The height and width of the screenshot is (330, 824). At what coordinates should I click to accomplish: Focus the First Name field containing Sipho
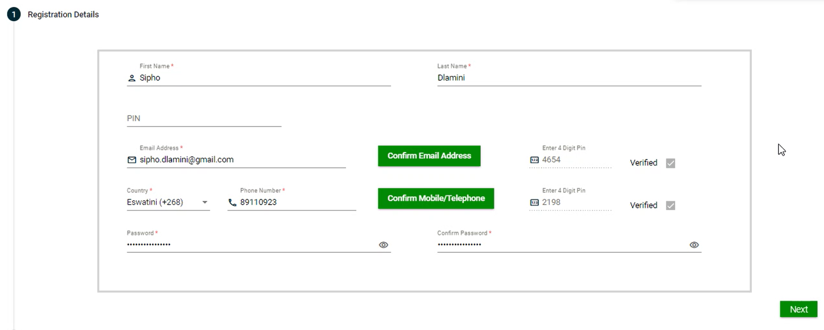[263, 78]
